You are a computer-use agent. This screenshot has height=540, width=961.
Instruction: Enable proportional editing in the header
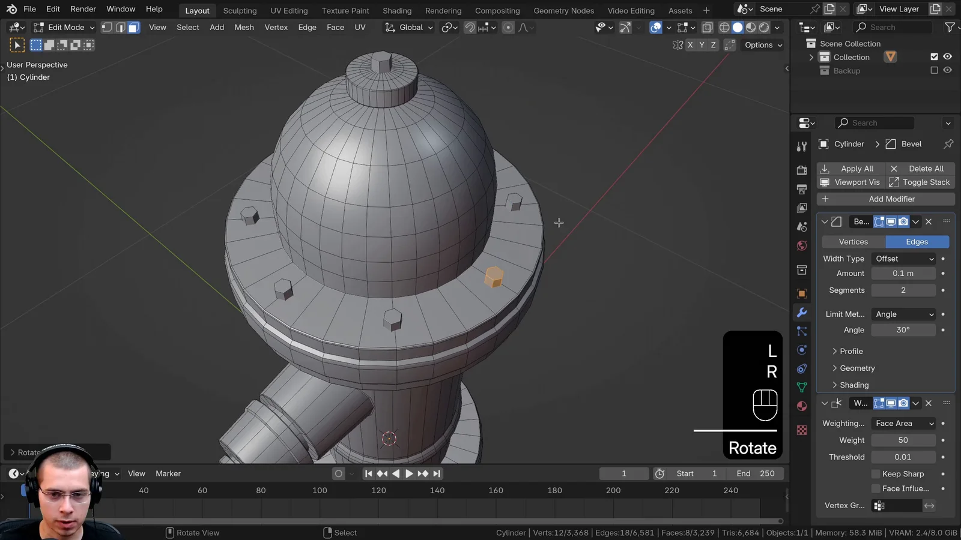coord(508,27)
